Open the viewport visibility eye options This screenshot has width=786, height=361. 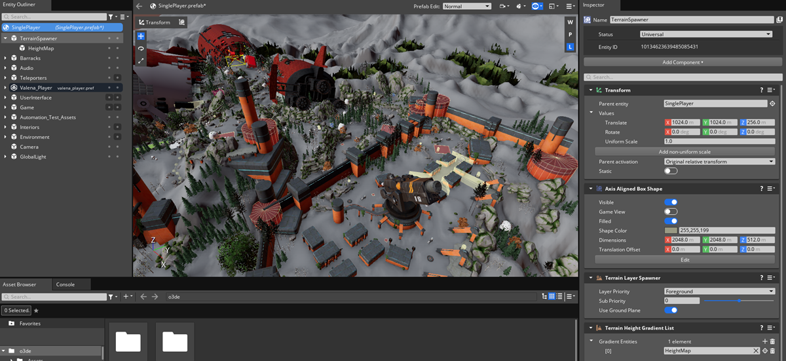(536, 6)
